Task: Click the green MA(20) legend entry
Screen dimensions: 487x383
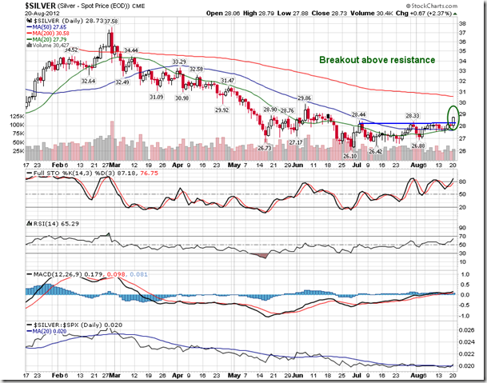Action: pyautogui.click(x=49, y=39)
